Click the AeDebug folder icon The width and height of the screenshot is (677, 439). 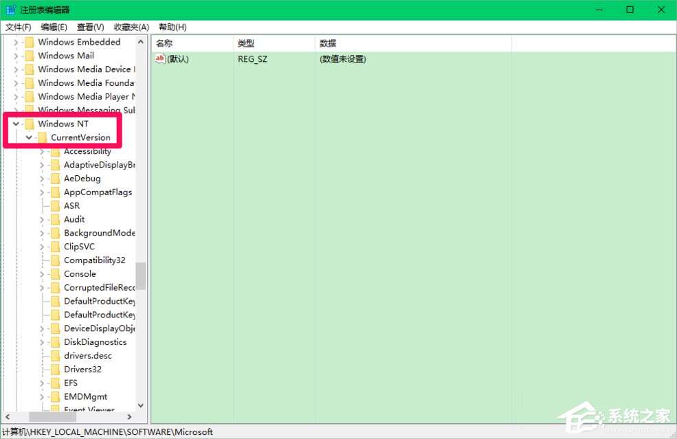pos(56,178)
